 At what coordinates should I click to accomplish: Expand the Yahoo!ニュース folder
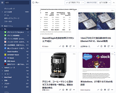[2, 68]
